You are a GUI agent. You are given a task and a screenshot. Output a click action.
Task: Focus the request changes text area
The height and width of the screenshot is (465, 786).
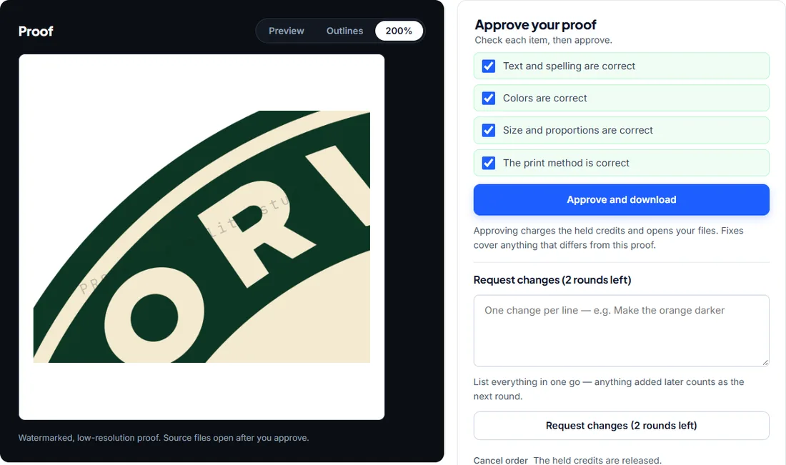(x=621, y=331)
